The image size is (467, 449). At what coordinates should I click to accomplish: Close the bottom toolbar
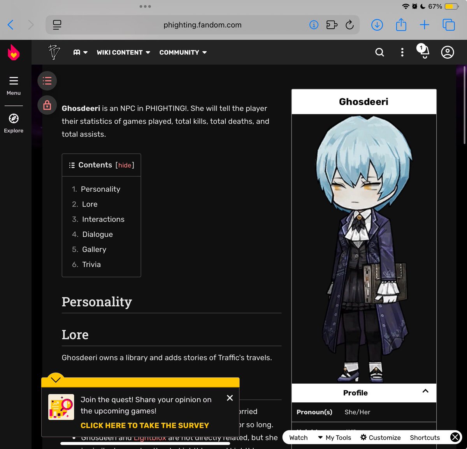(x=455, y=437)
